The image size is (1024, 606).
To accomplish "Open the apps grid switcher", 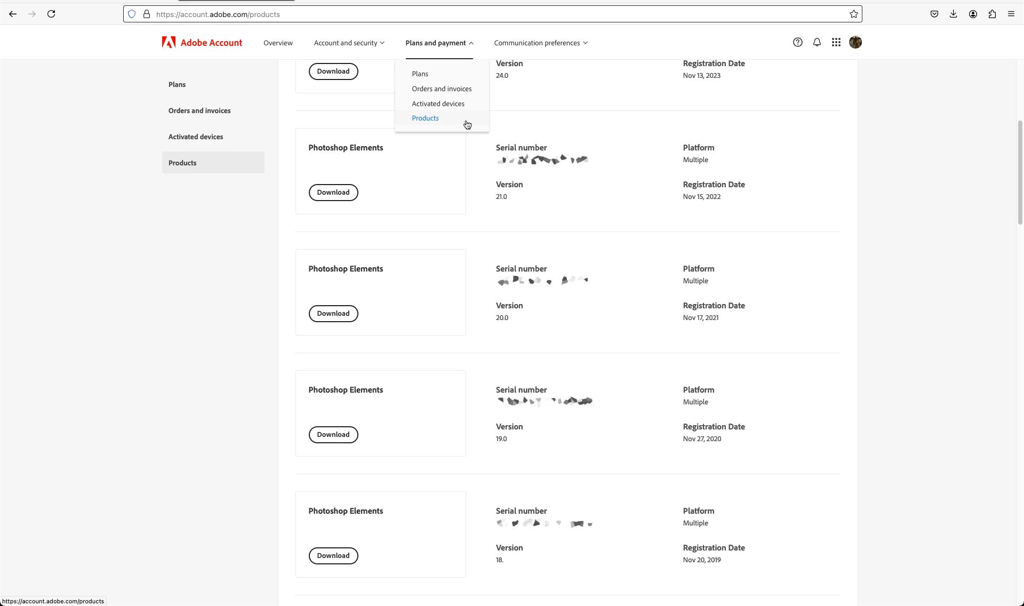I will pos(836,43).
